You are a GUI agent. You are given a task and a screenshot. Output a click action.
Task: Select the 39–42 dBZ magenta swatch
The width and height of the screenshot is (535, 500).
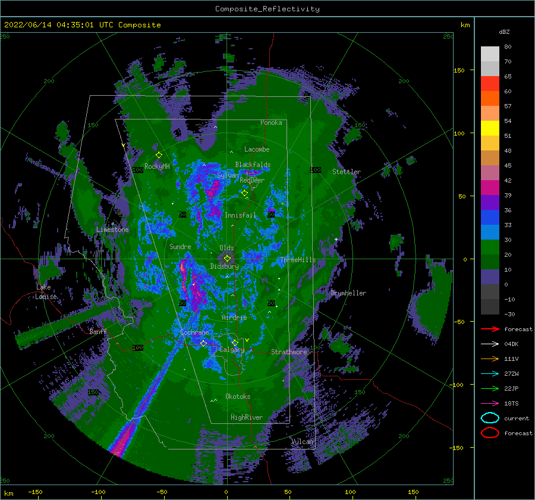pos(490,188)
